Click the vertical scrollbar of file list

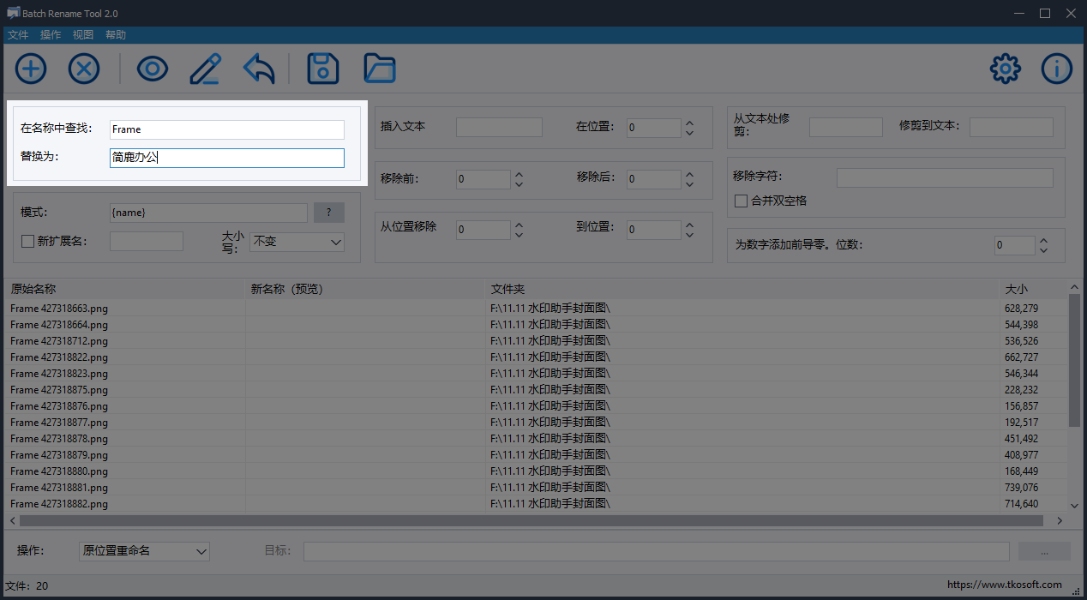pyautogui.click(x=1074, y=360)
